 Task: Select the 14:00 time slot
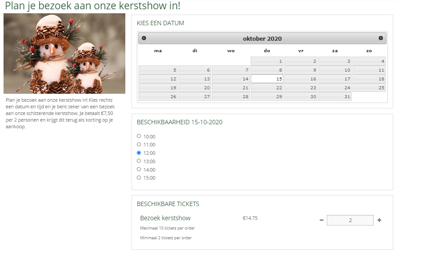click(139, 169)
